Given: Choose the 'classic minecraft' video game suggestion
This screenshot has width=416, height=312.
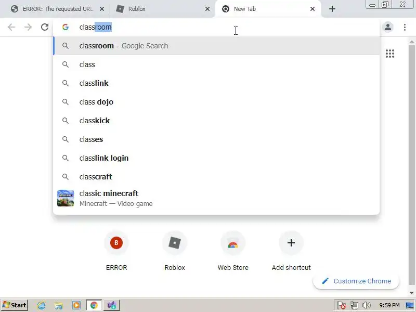Looking at the screenshot, I should click(216, 198).
